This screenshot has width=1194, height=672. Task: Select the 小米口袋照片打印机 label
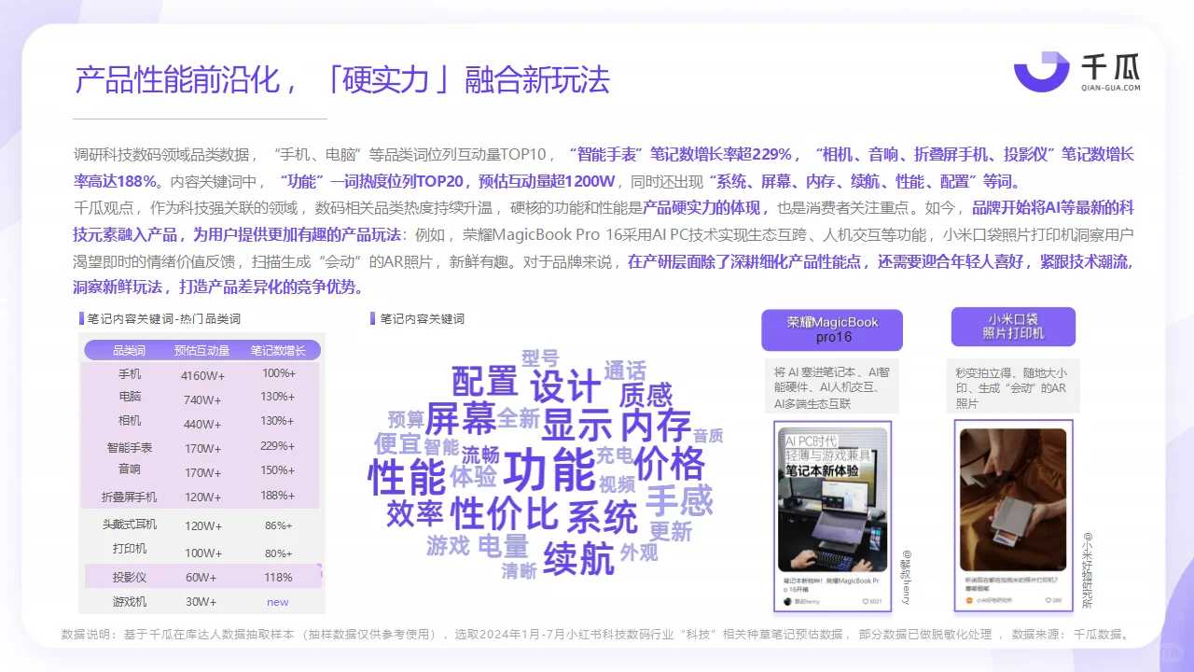[x=1013, y=327]
